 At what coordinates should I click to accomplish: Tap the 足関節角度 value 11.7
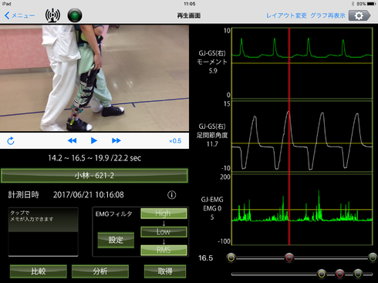pos(212,144)
